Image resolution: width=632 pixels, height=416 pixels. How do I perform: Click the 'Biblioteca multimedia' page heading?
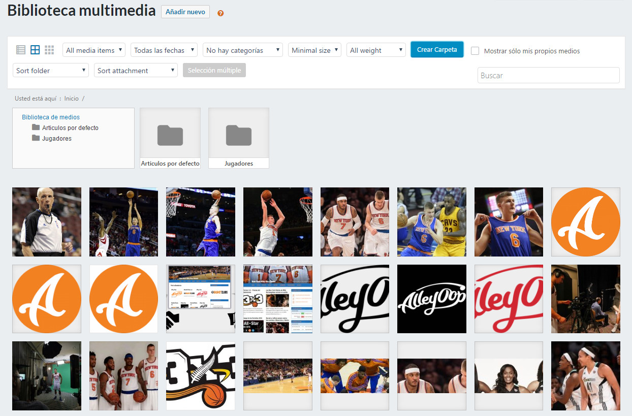[82, 11]
